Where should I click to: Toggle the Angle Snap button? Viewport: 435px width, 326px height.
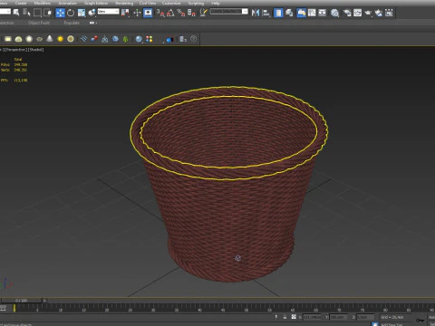170,13
